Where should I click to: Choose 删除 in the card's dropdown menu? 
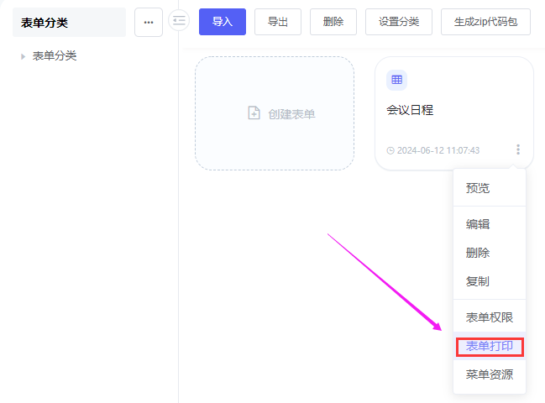pyautogui.click(x=478, y=253)
